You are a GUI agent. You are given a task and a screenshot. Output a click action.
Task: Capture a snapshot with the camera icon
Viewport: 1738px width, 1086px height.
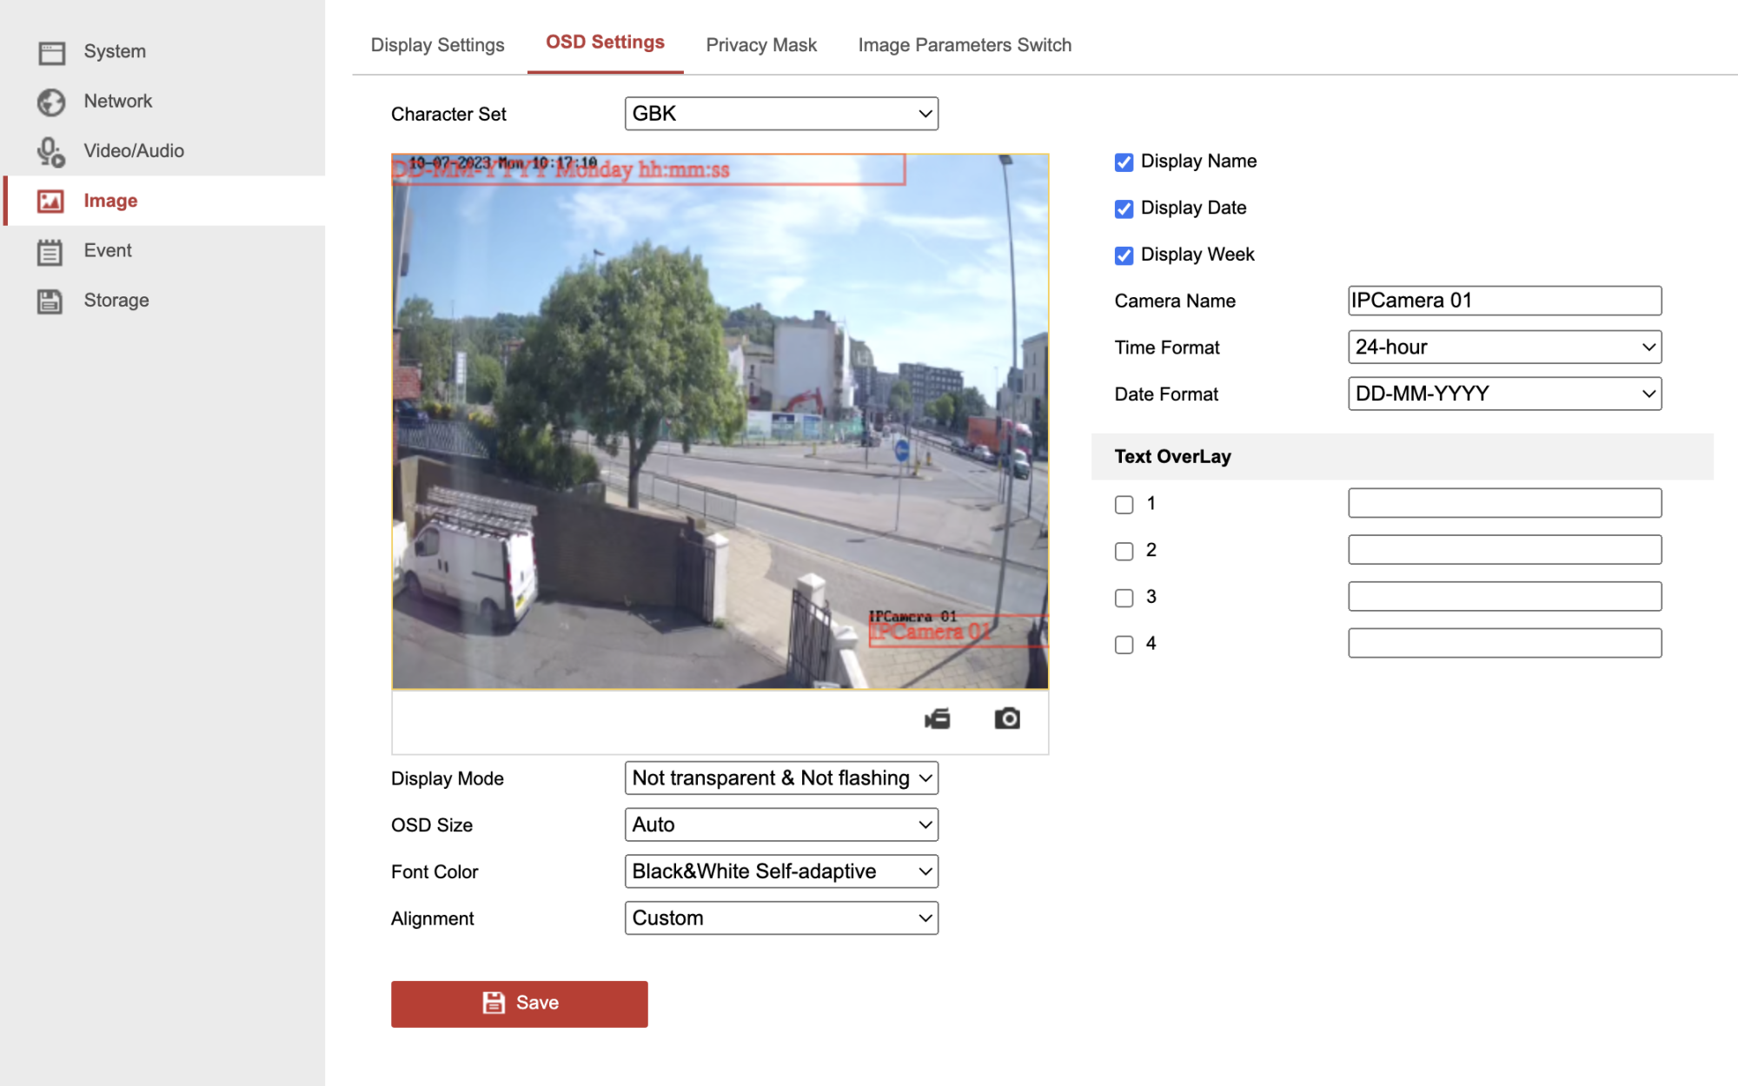click(x=1006, y=718)
